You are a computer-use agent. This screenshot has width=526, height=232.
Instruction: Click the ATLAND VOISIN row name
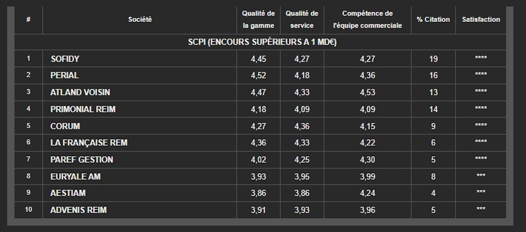coord(80,92)
